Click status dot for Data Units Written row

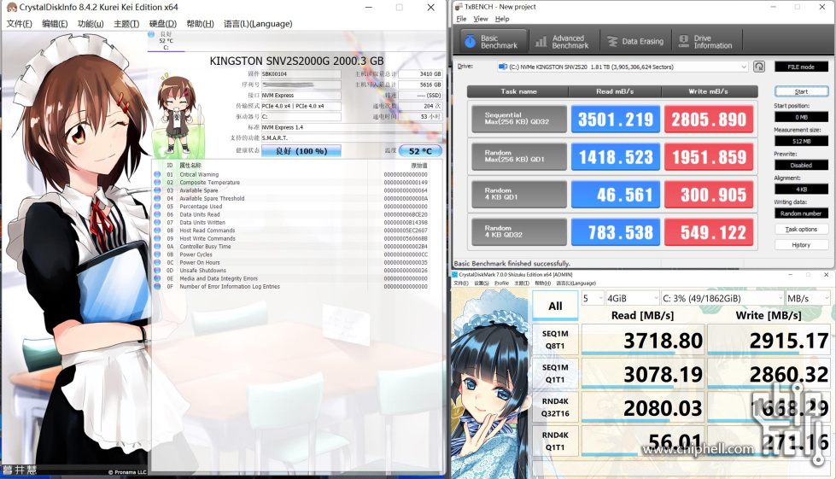click(157, 222)
